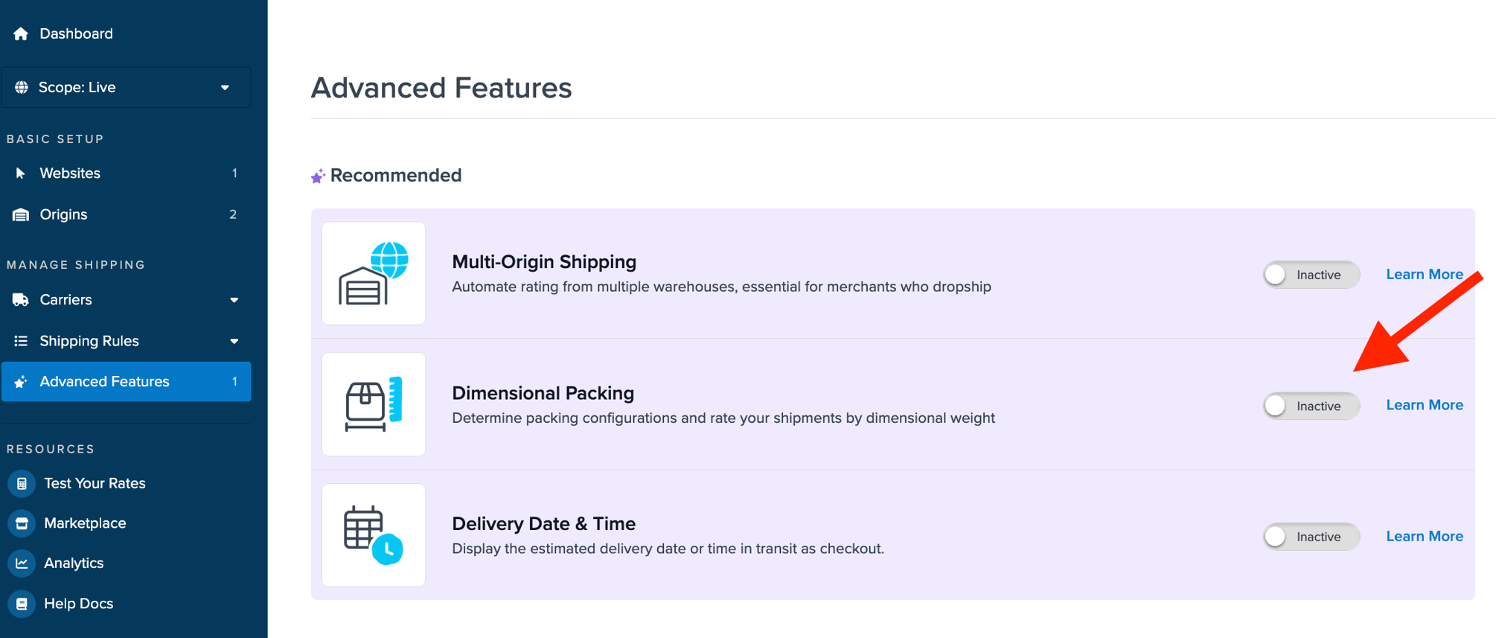Open Learn More for Dimensional Packing
Image resolution: width=1496 pixels, height=638 pixels.
click(x=1424, y=406)
